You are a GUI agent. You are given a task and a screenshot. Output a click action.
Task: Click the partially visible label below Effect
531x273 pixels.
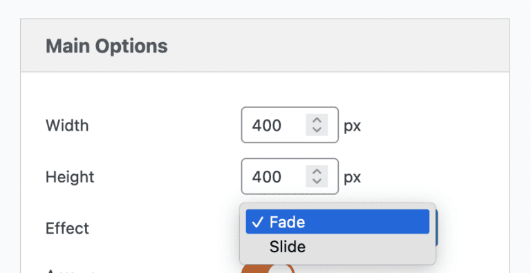coord(71,271)
